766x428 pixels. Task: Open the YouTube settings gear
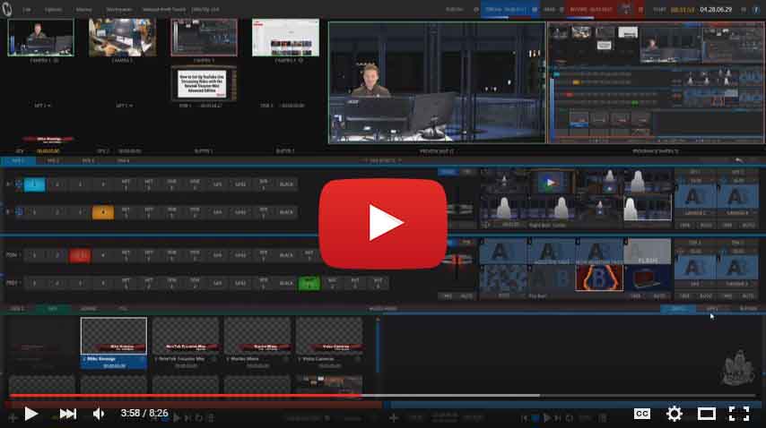tap(675, 414)
